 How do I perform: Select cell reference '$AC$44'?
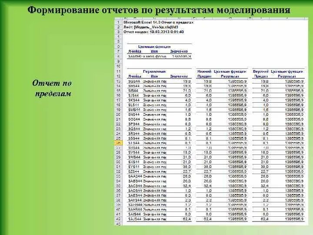tap(135, 186)
